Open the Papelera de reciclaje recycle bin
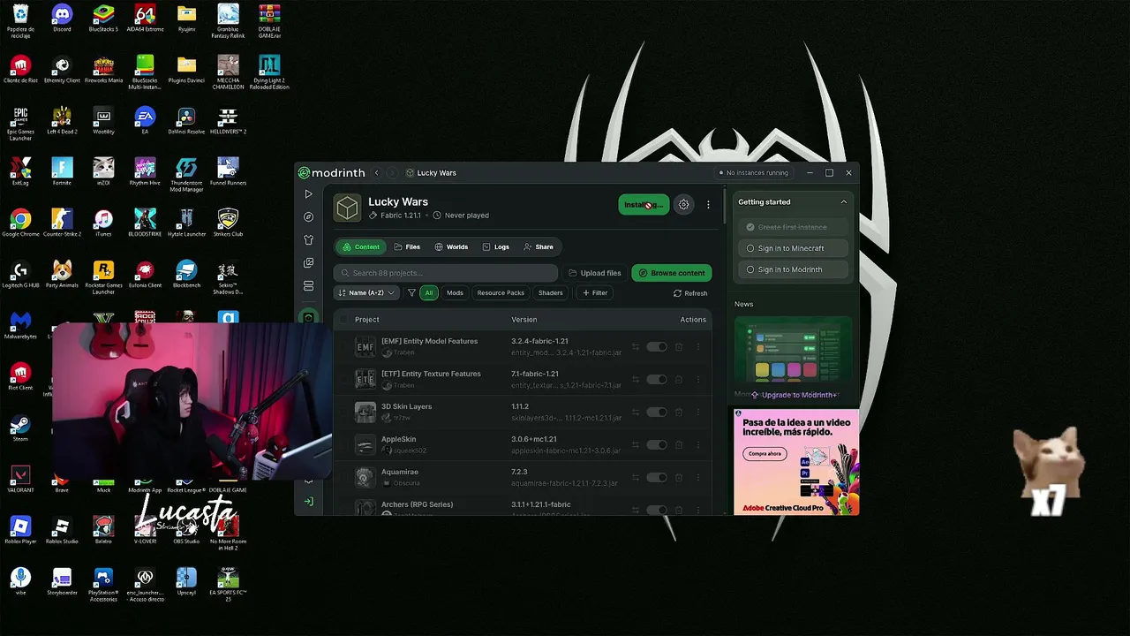 (x=20, y=21)
